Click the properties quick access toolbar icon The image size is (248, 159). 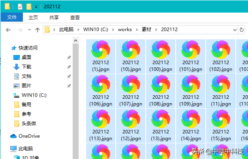click(20, 7)
